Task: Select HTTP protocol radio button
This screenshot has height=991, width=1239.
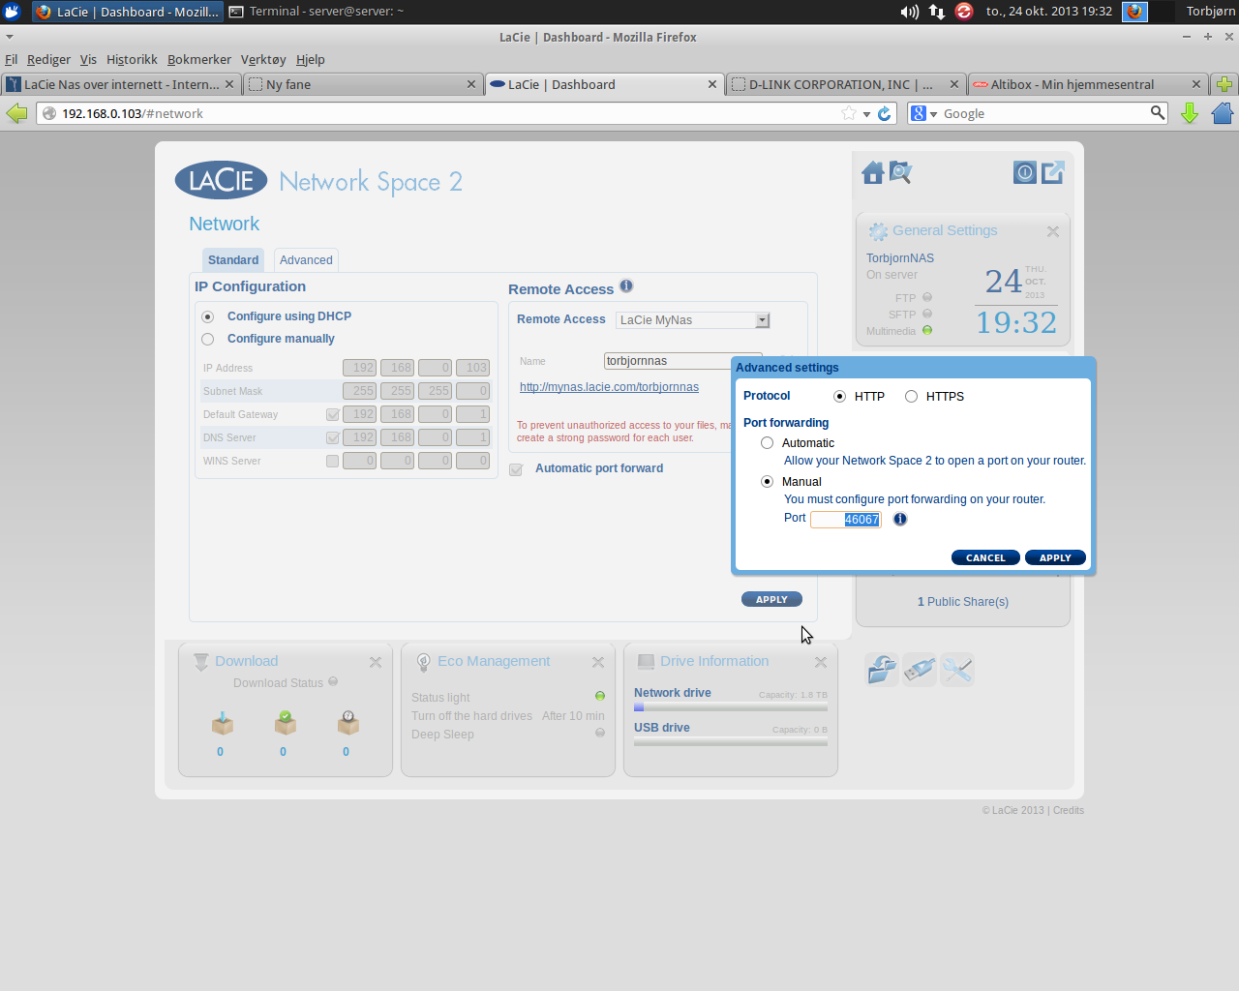Action: [839, 397]
